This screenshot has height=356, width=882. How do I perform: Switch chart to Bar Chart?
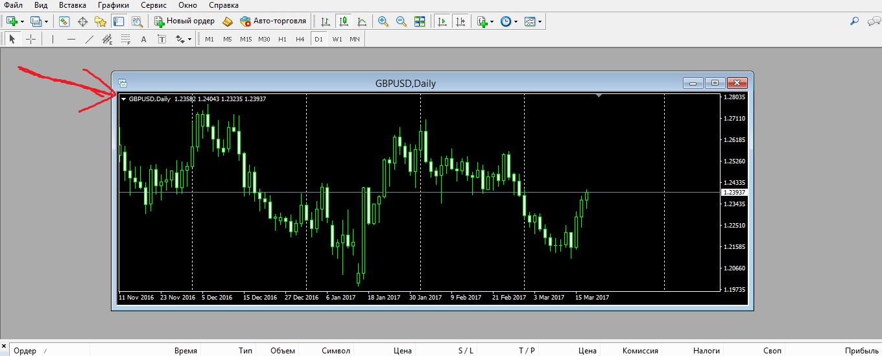(x=325, y=21)
